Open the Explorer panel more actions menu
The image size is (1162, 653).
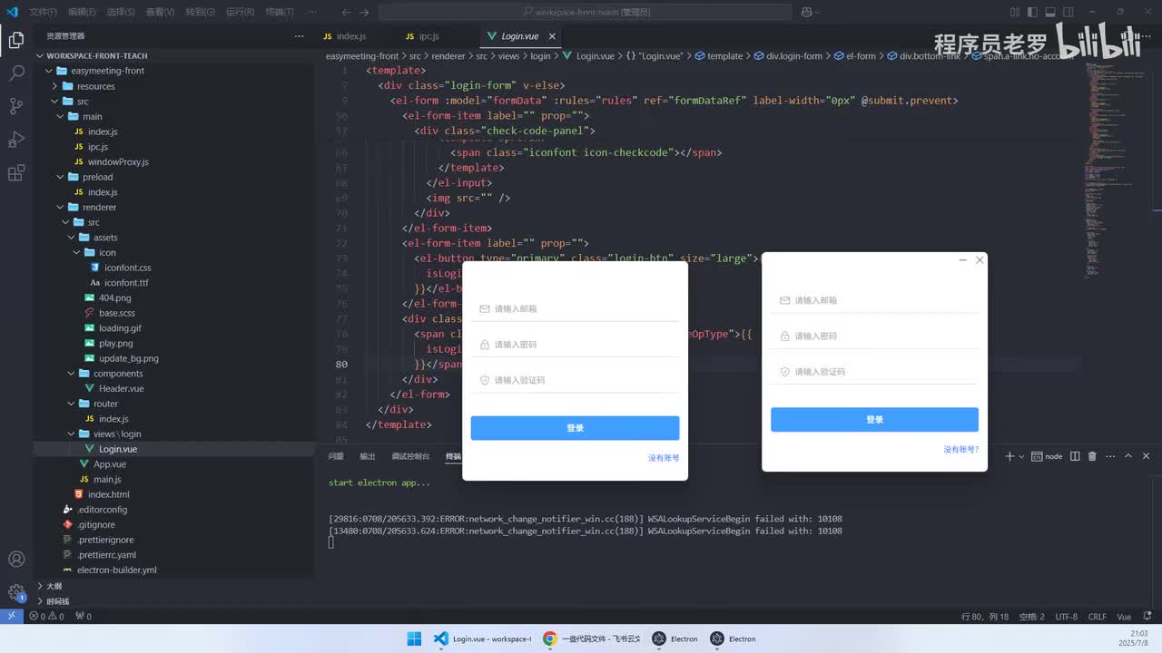coord(300,36)
